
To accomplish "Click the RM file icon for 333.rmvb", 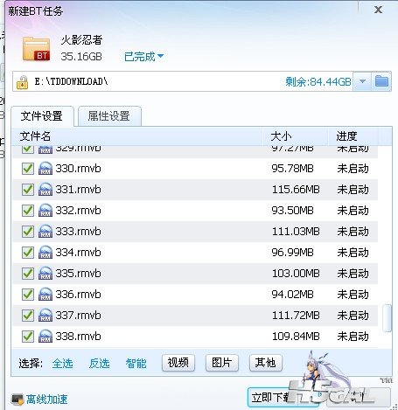I will coord(45,232).
